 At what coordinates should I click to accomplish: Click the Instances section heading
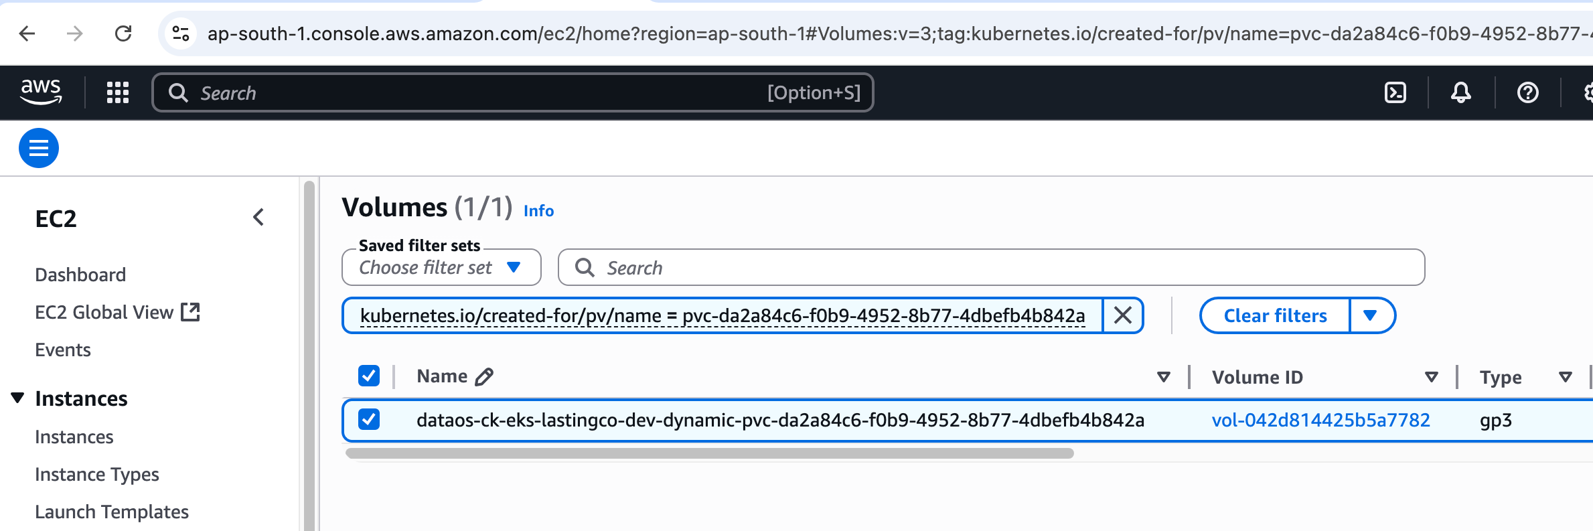pyautogui.click(x=81, y=398)
